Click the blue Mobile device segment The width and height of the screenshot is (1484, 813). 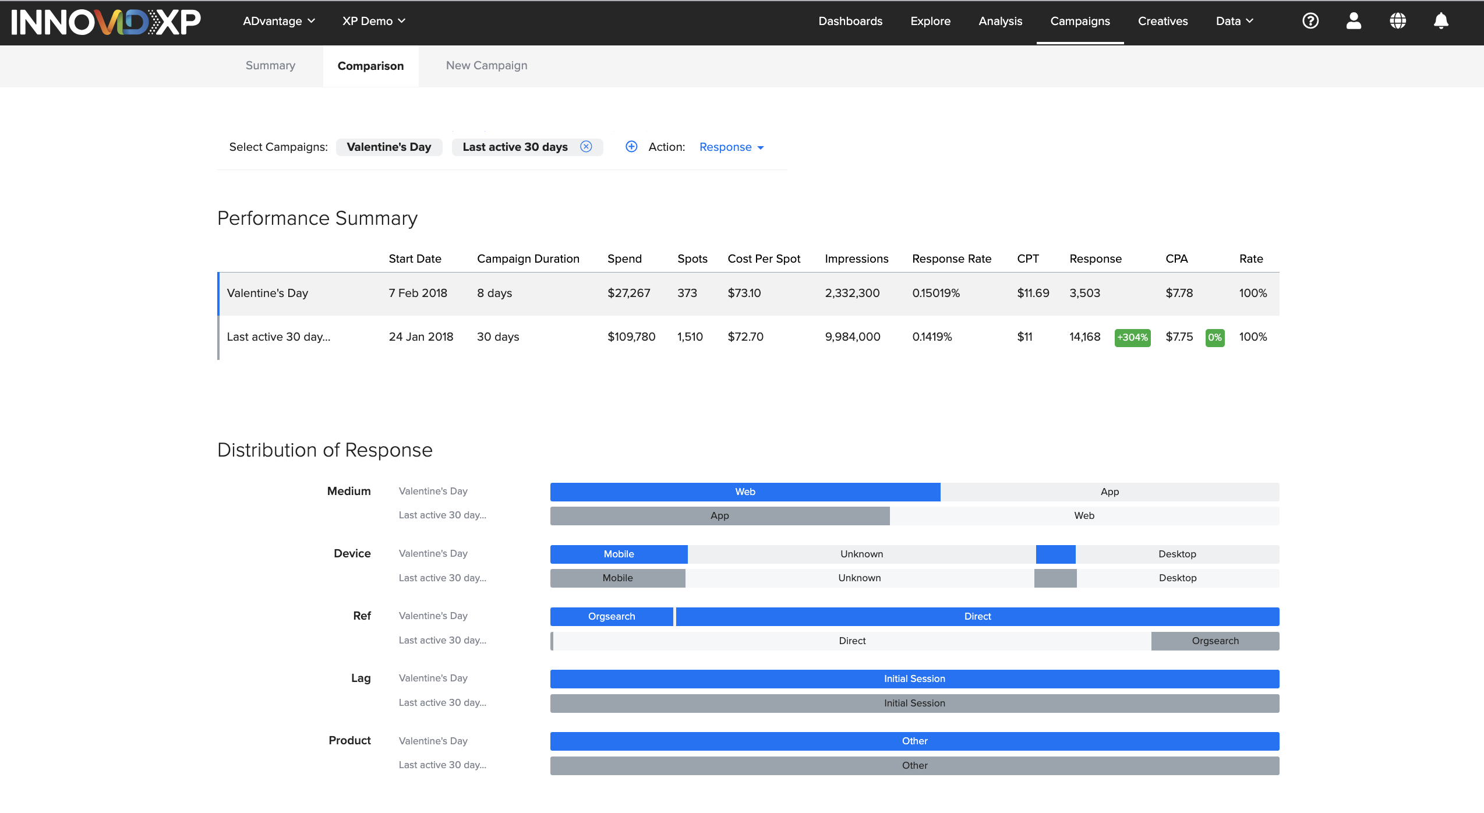coord(619,554)
